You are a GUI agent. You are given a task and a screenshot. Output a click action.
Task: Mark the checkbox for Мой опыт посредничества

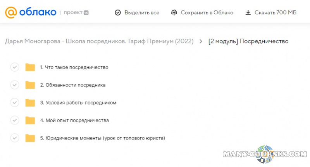(x=14, y=120)
